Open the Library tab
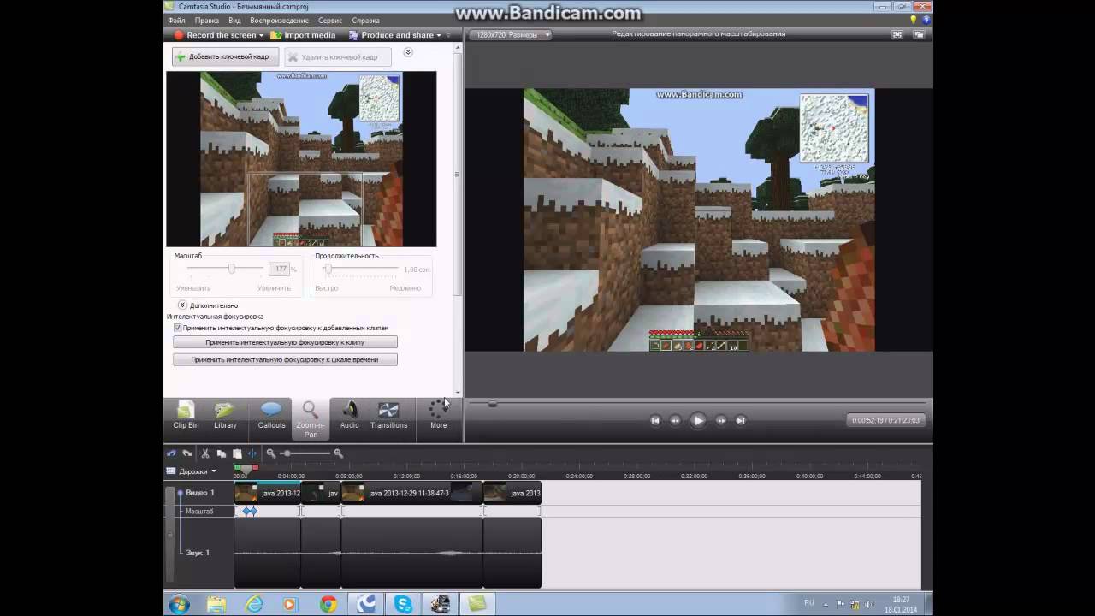1095x616 pixels. click(x=225, y=415)
